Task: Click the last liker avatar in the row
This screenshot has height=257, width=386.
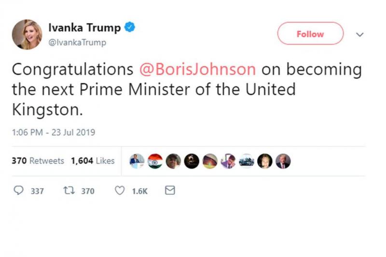Action: click(283, 161)
